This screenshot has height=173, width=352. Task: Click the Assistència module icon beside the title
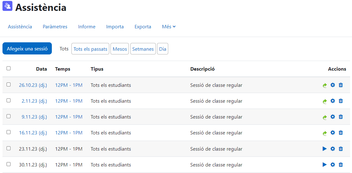7,6
